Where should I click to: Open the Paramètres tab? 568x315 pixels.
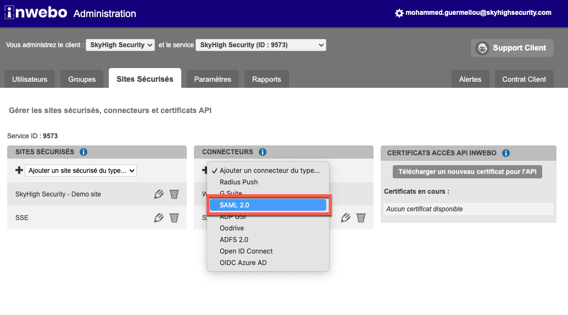(x=213, y=79)
